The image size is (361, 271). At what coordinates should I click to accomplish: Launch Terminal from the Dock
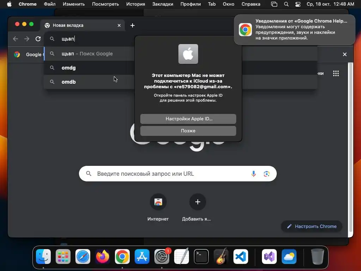[x=201, y=257]
